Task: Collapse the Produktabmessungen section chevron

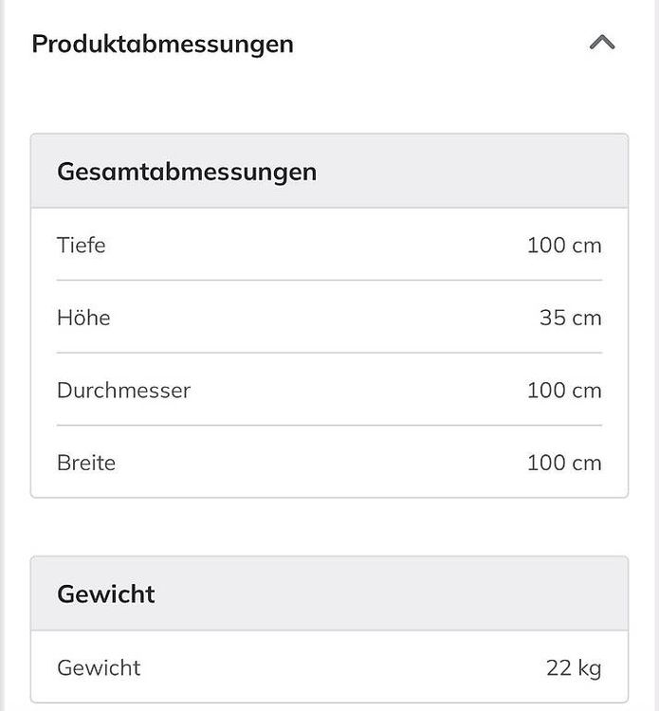Action: coord(602,43)
